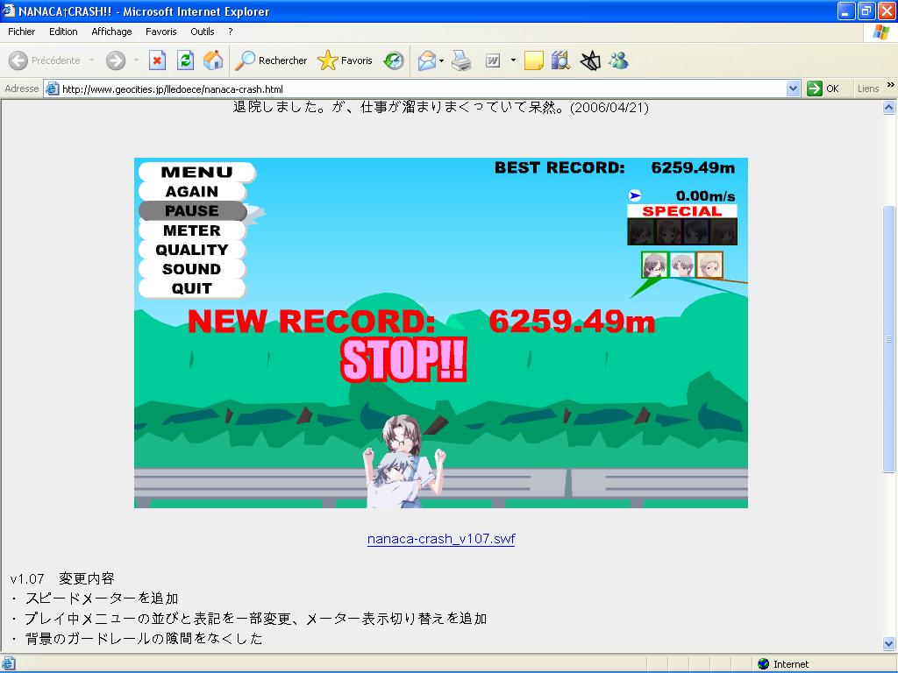Image resolution: width=898 pixels, height=673 pixels.
Task: Click the Windows flag logo
Action: click(880, 32)
